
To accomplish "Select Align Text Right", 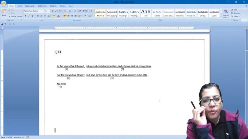I will 72,16.
